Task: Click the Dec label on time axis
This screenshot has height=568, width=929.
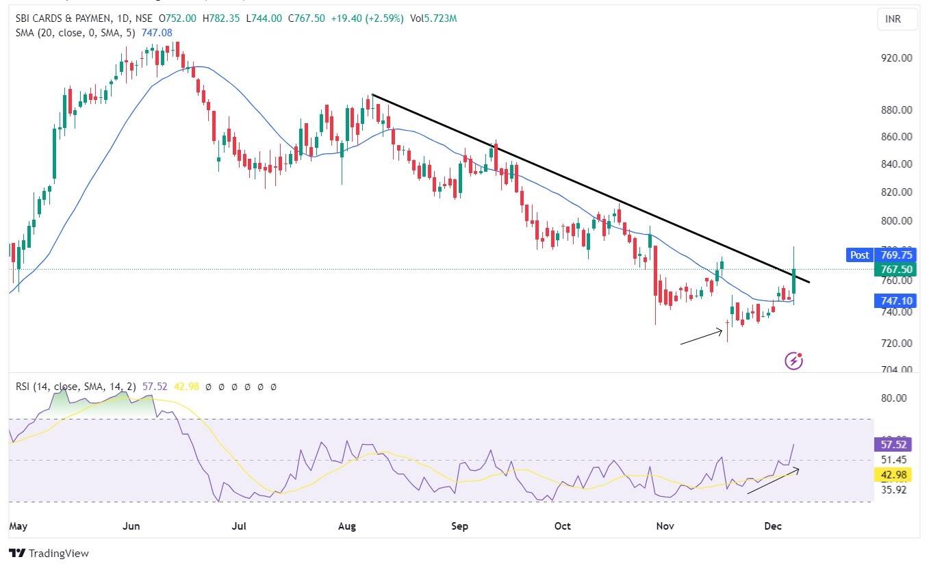Action: pos(773,526)
